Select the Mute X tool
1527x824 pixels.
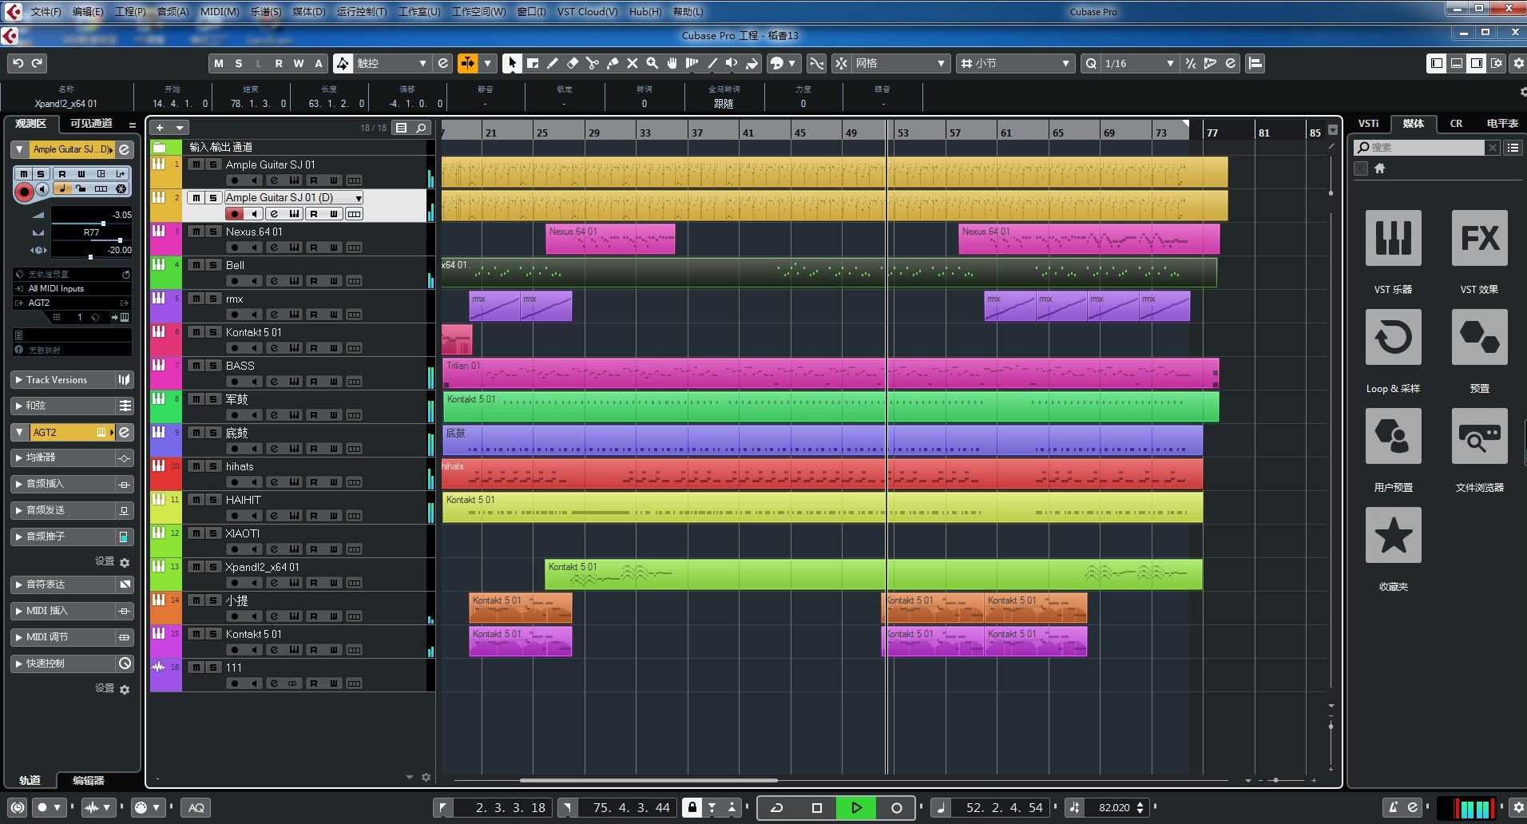(633, 63)
